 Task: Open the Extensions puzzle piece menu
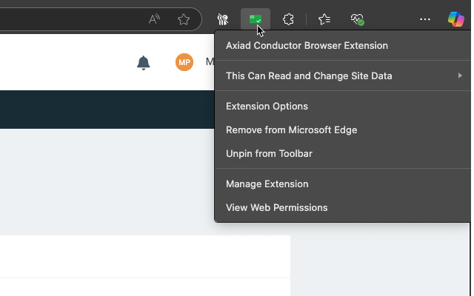click(x=290, y=20)
